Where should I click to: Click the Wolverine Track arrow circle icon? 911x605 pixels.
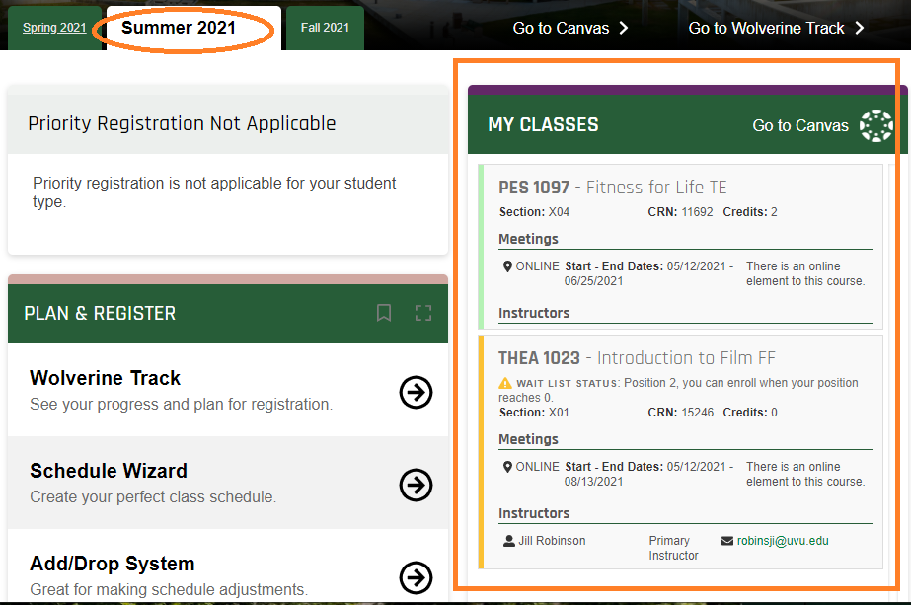(416, 392)
